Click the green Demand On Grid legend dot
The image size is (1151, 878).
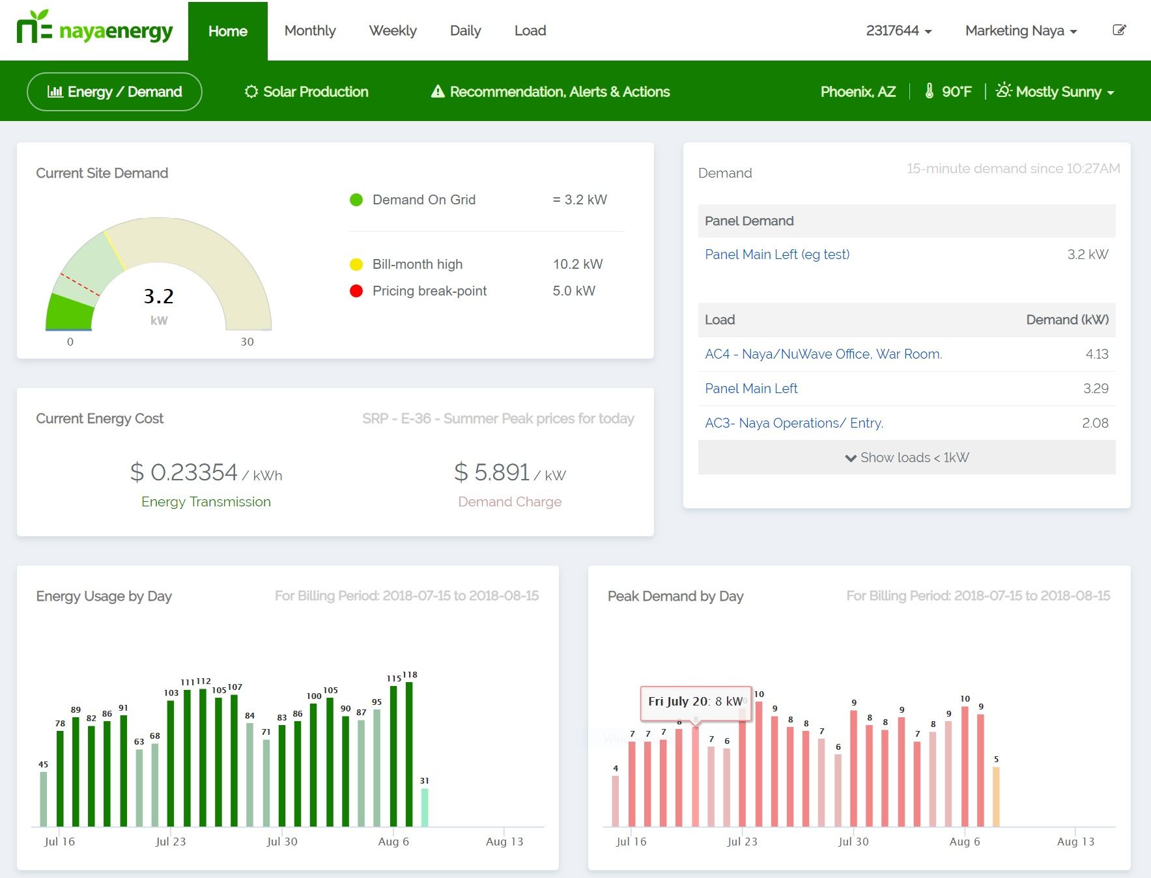point(356,200)
